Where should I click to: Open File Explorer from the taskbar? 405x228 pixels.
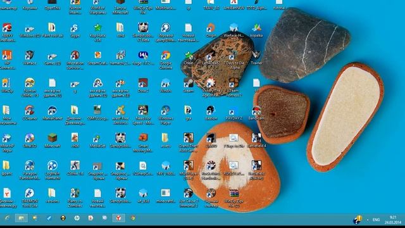tap(21, 218)
